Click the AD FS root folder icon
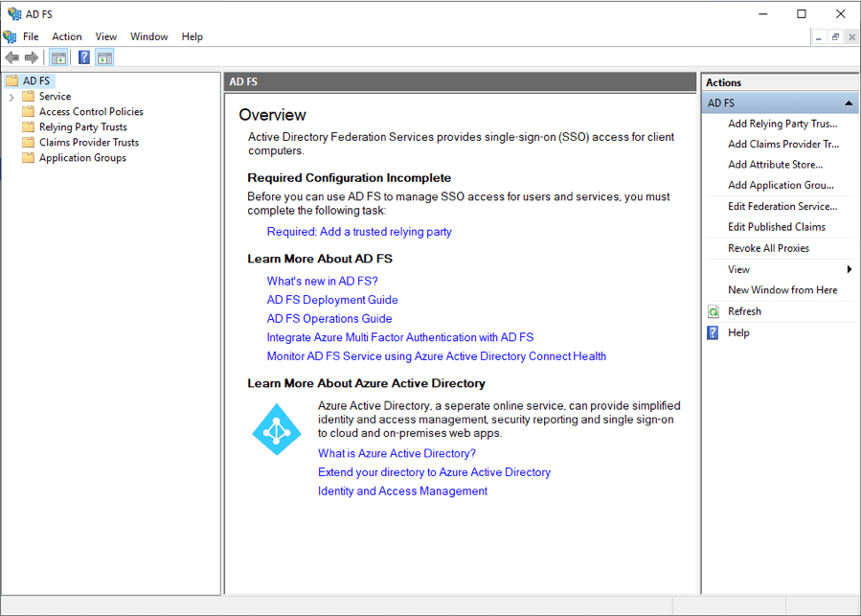This screenshot has width=861, height=616. 12,80
